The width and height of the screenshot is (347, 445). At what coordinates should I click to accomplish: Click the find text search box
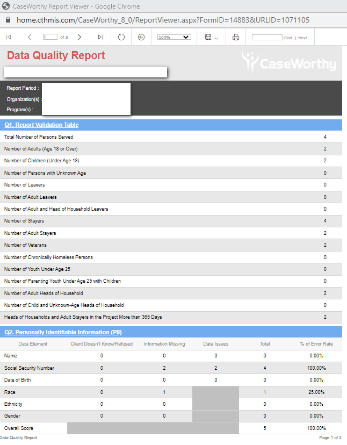tap(266, 37)
